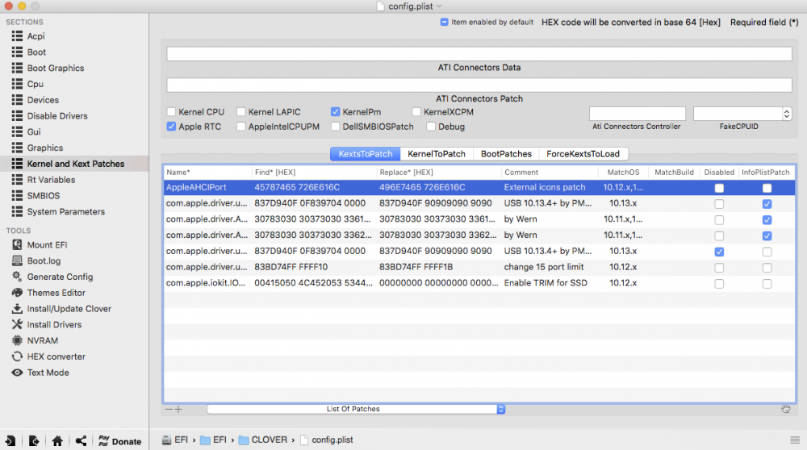Click the minus button to remove patch
This screenshot has width=807, height=450.
click(169, 410)
